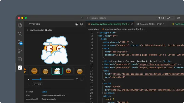Open the Search view in activity bar
This screenshot has width=184, height=103.
(x=20, y=34)
